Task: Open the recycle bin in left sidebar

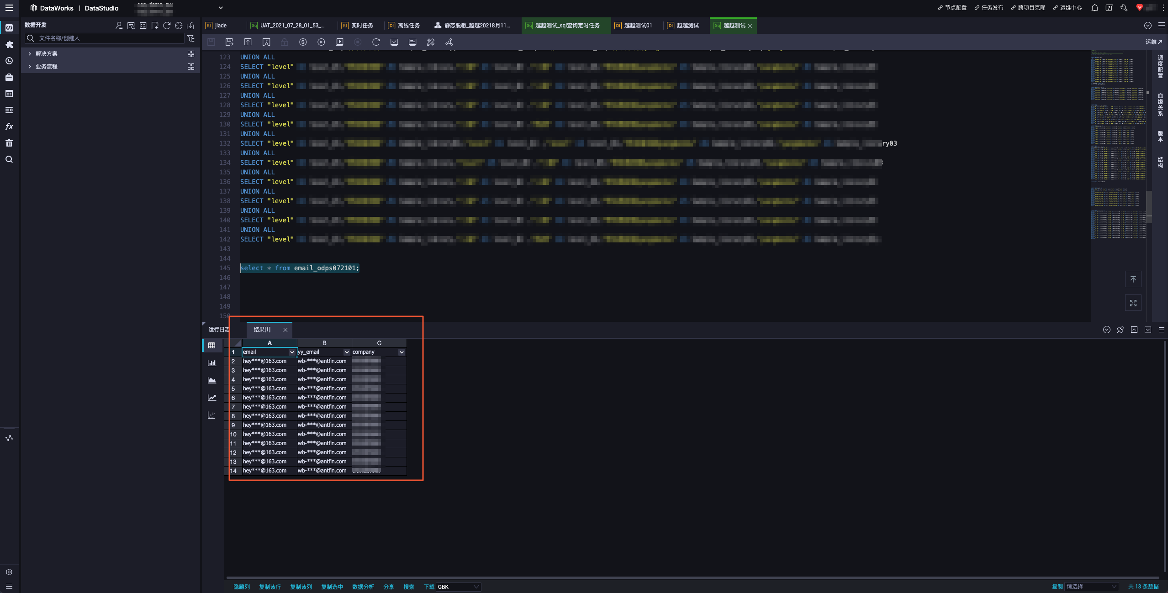Action: (9, 143)
